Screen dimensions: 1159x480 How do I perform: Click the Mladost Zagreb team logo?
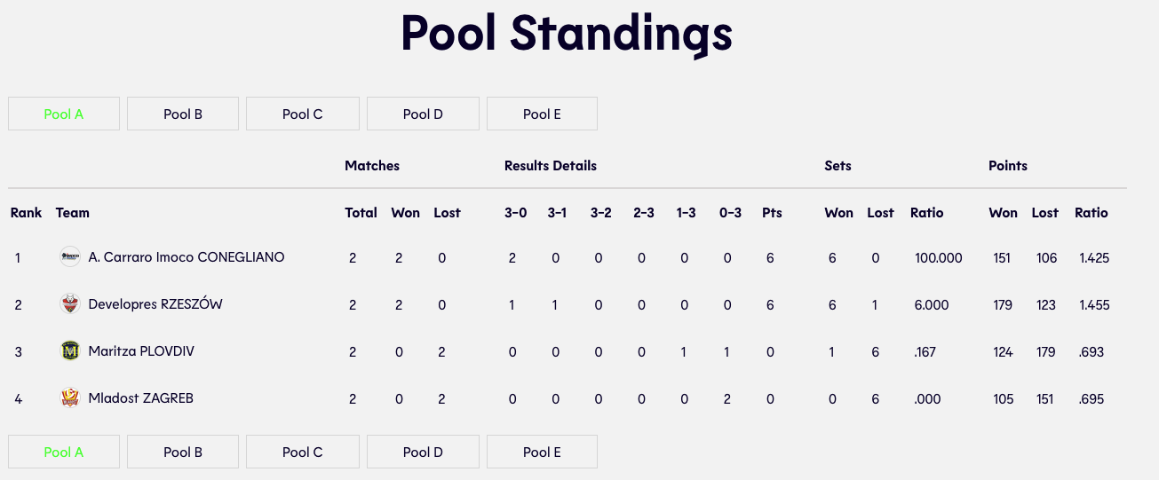[70, 398]
